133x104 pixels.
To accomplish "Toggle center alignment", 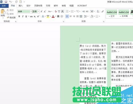I will [x=71, y=16].
